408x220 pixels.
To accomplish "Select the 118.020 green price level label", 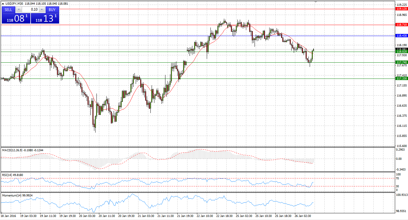I will [401, 52].
